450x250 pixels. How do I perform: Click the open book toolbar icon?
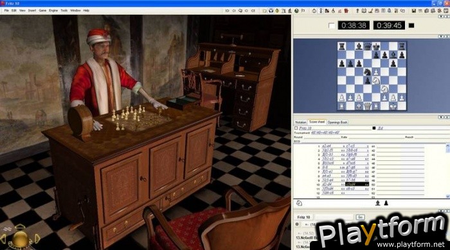pyautogui.click(x=364, y=11)
